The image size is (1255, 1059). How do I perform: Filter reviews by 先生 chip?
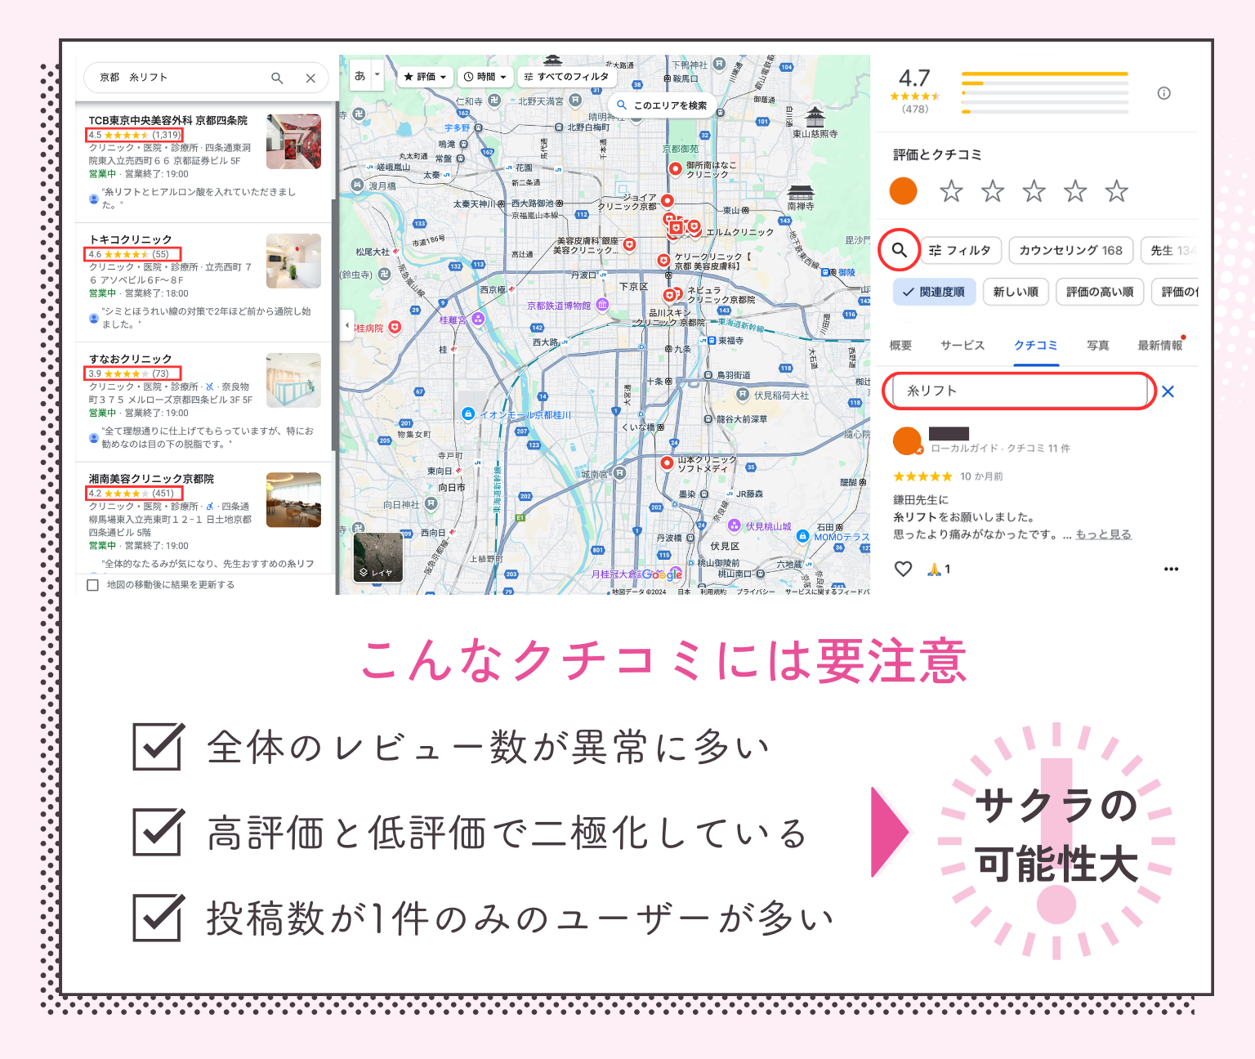coord(1169,250)
